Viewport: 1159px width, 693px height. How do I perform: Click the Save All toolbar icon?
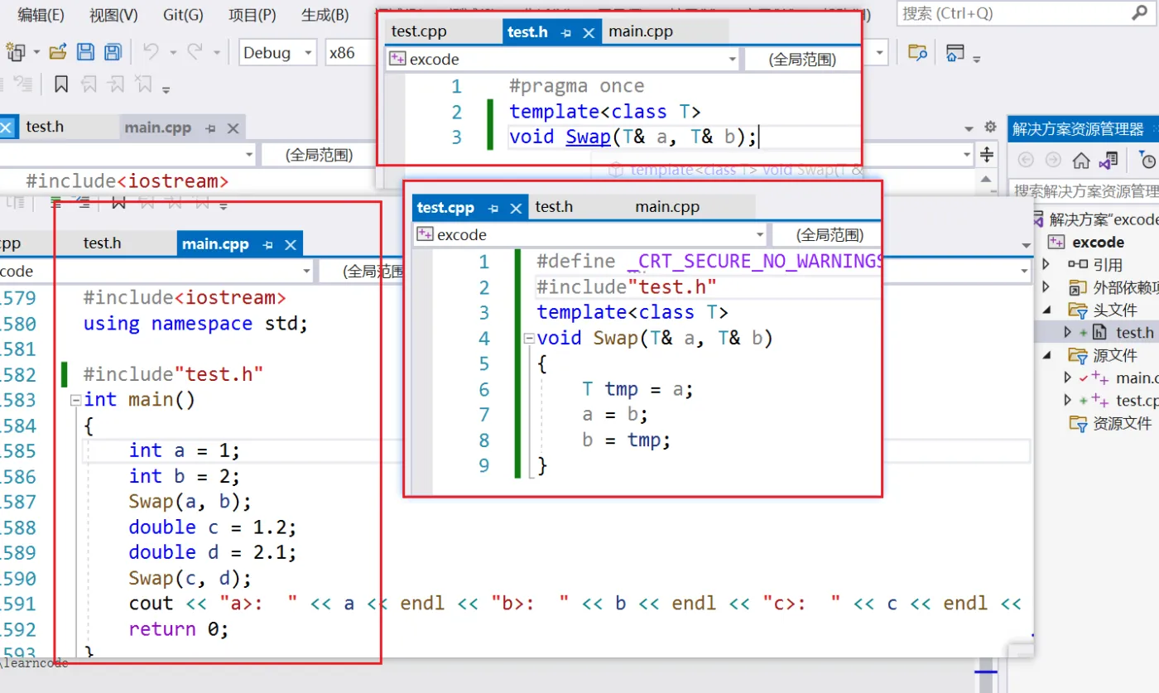pyautogui.click(x=112, y=52)
